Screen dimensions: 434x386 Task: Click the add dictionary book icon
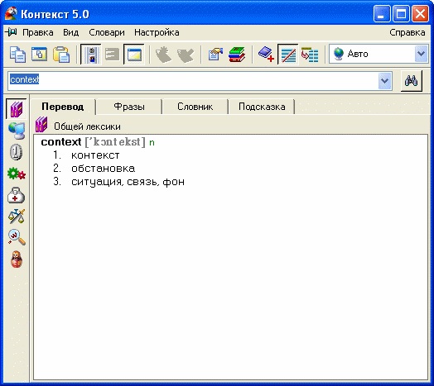pos(266,55)
